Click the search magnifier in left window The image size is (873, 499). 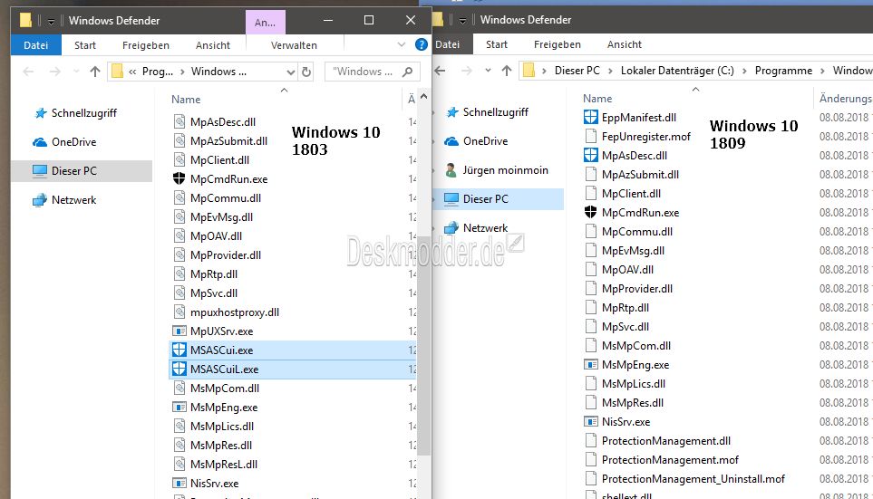408,72
